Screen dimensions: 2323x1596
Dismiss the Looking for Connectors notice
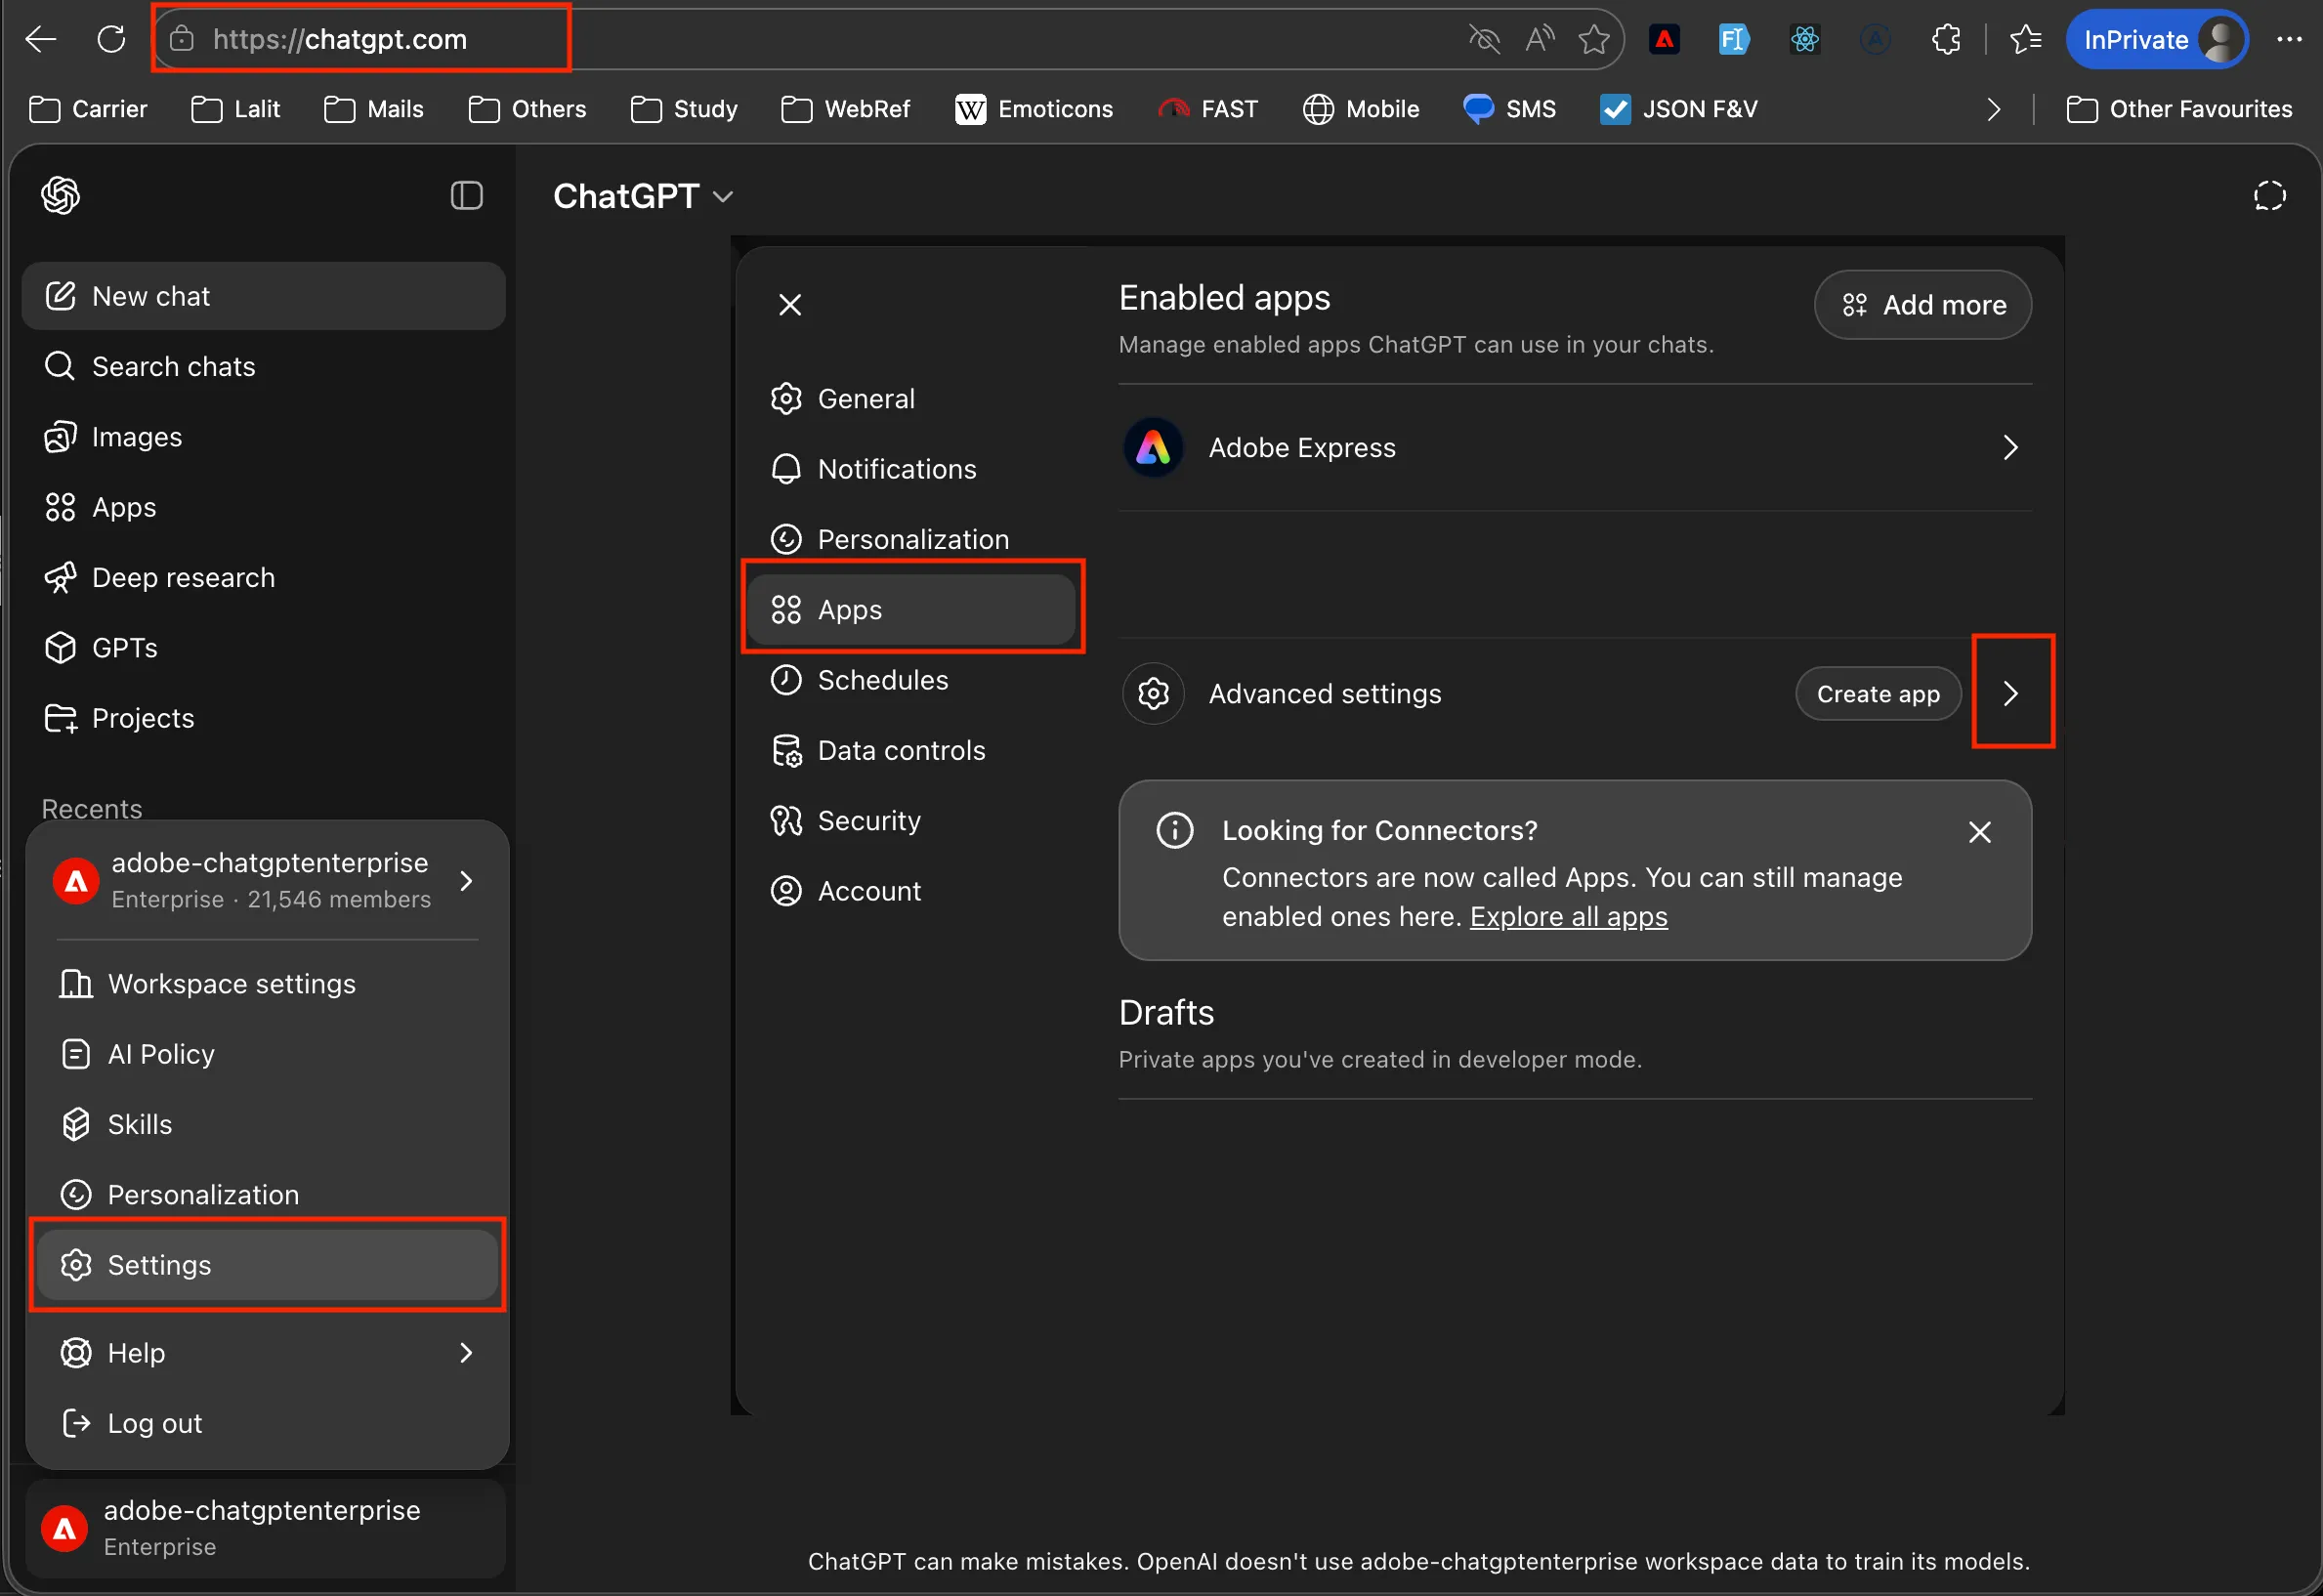[1979, 832]
